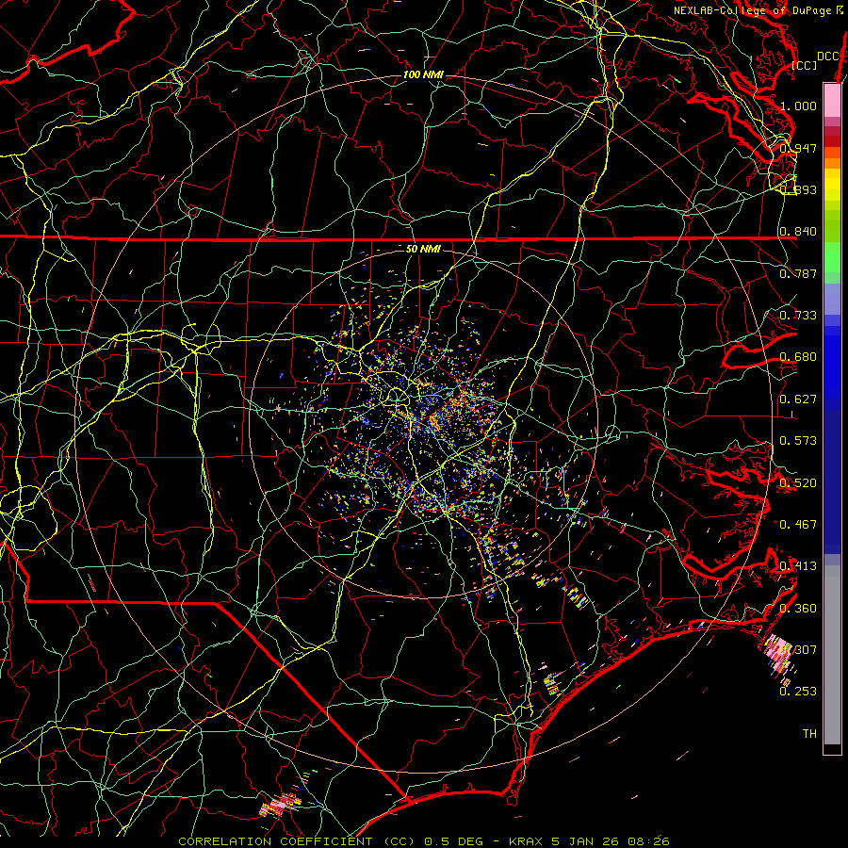The image size is (848, 848).
Task: Click the 0.840 scale label
Action: 798,232
